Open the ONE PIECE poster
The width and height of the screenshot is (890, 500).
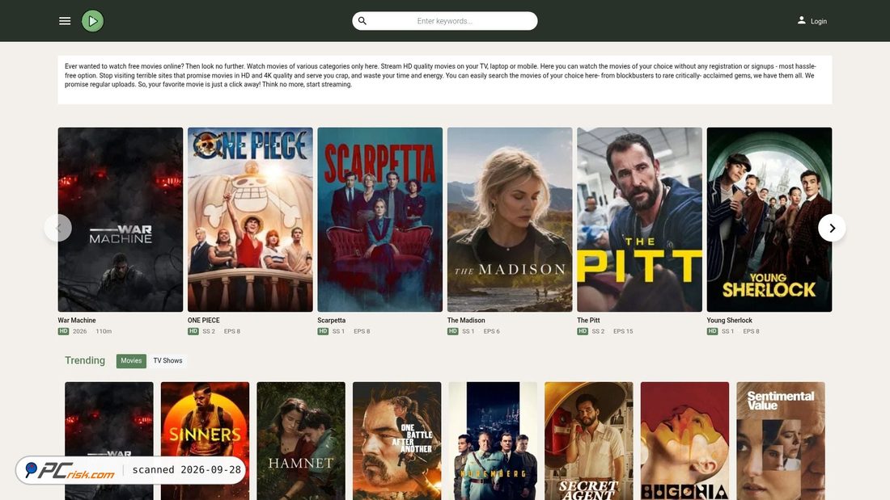250,220
